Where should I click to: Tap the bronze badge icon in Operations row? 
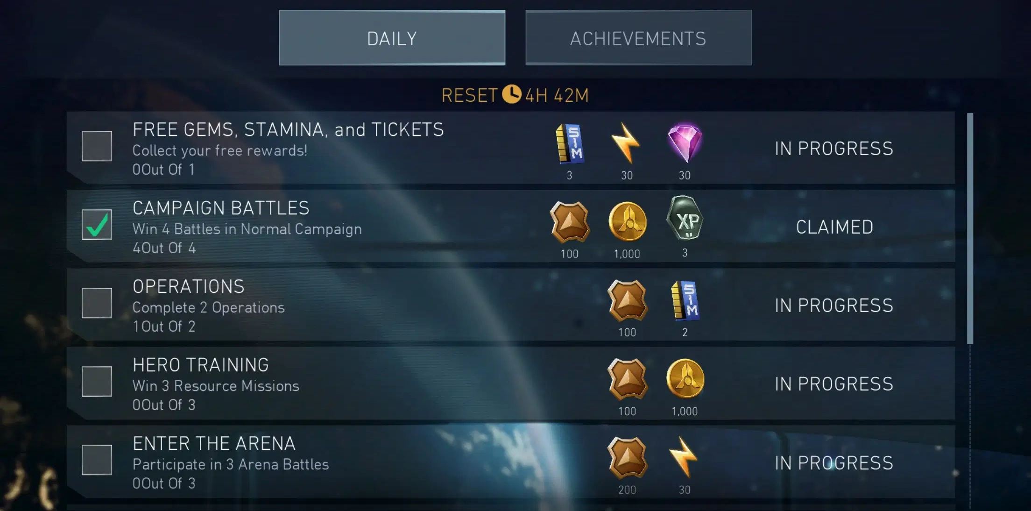(627, 301)
